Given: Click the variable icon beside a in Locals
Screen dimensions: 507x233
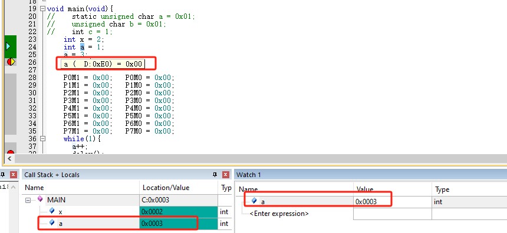Looking at the screenshot, I should [52, 222].
